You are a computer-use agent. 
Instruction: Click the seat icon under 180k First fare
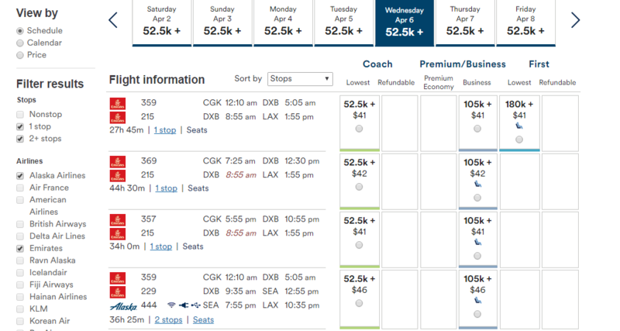519,126
